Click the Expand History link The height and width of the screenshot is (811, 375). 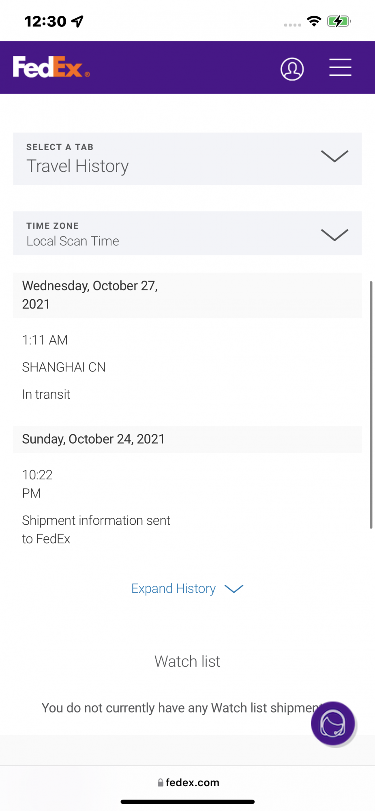click(x=174, y=589)
